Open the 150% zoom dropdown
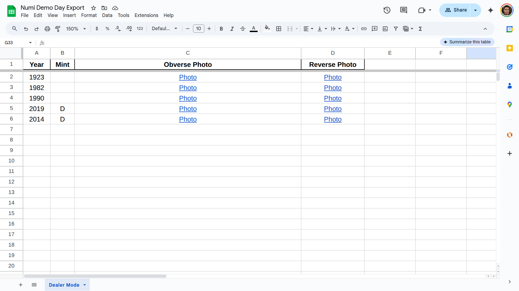This screenshot has width=519, height=291. click(x=76, y=29)
